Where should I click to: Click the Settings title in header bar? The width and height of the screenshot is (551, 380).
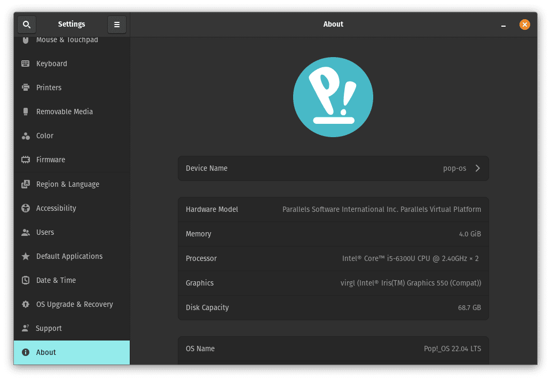pyautogui.click(x=72, y=24)
